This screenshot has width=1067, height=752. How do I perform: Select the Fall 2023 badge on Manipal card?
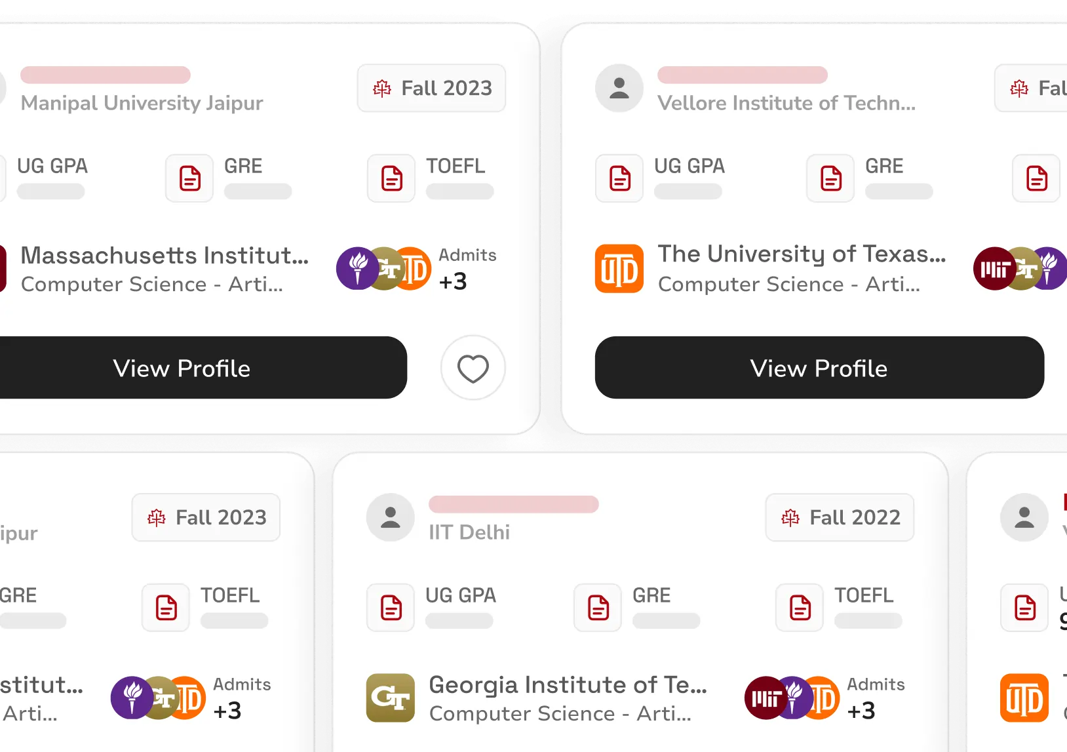[431, 88]
